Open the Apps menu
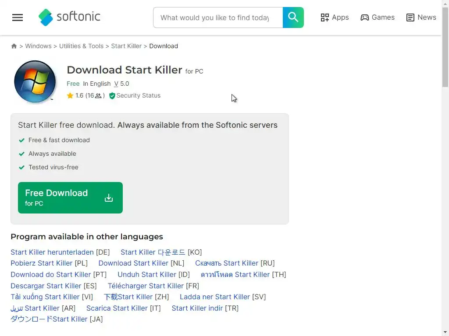This screenshot has width=449, height=336. (x=335, y=17)
